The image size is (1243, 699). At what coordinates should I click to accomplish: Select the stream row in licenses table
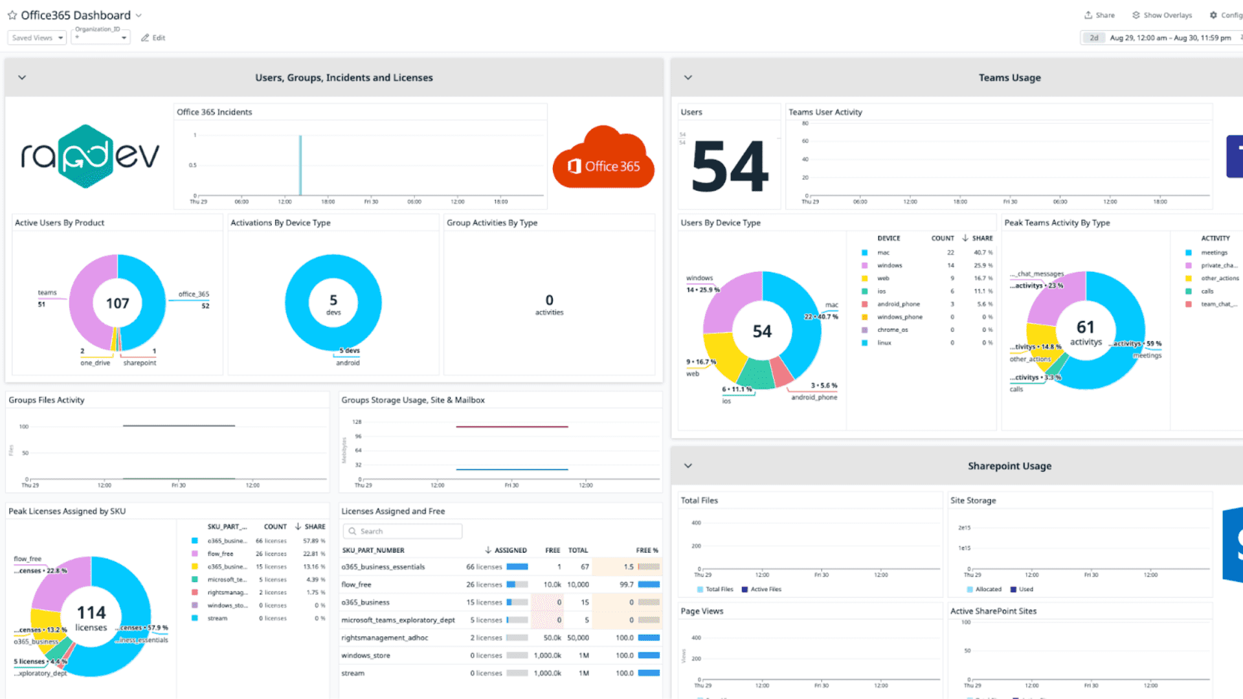tap(500, 673)
